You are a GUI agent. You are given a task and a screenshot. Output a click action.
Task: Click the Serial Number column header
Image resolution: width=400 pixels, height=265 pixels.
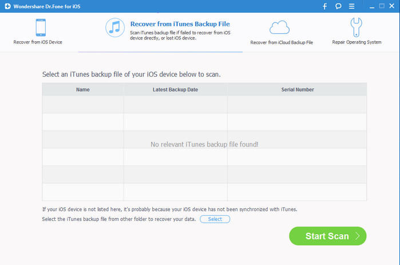pos(297,89)
